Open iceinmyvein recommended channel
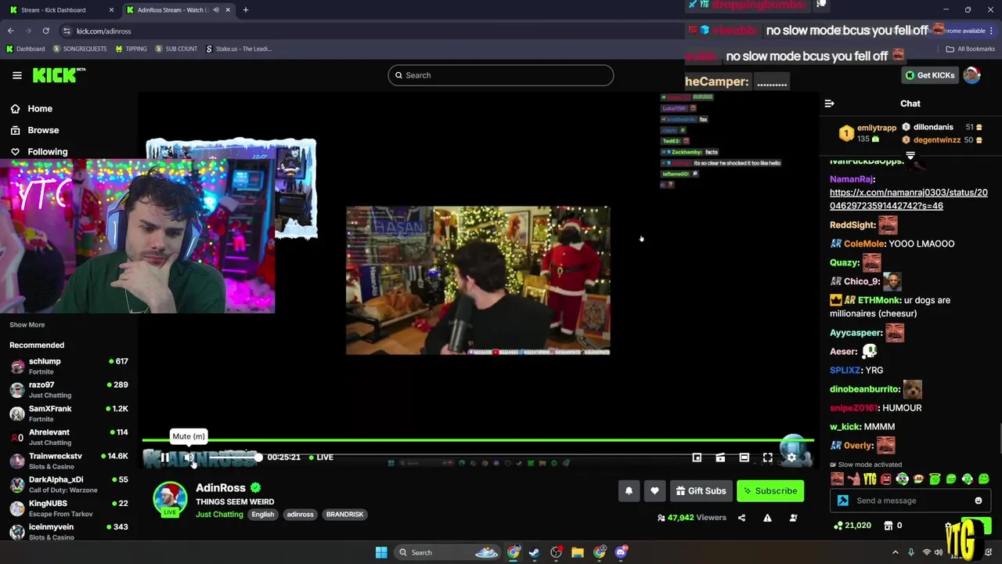1002x564 pixels. [69, 531]
